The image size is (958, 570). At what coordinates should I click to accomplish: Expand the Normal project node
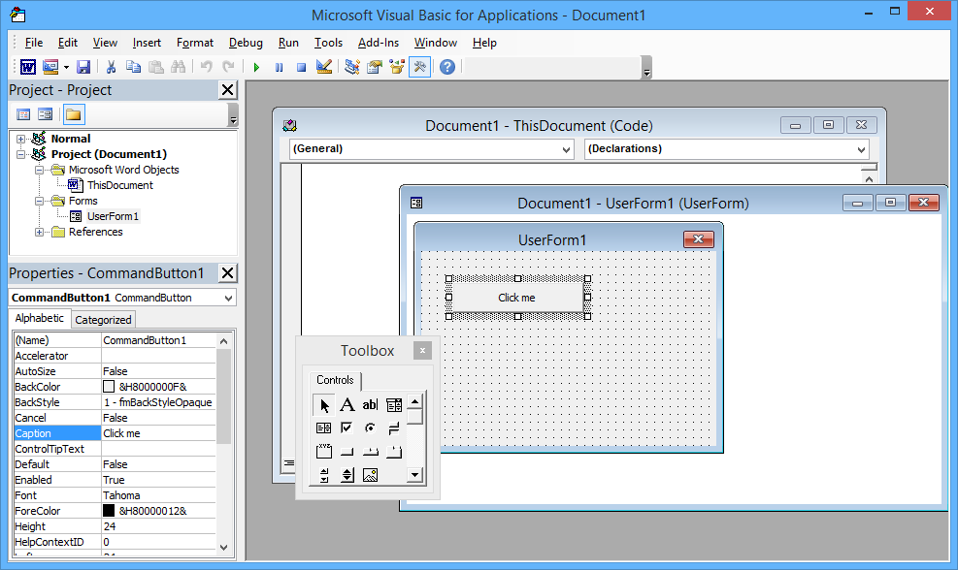[20, 140]
